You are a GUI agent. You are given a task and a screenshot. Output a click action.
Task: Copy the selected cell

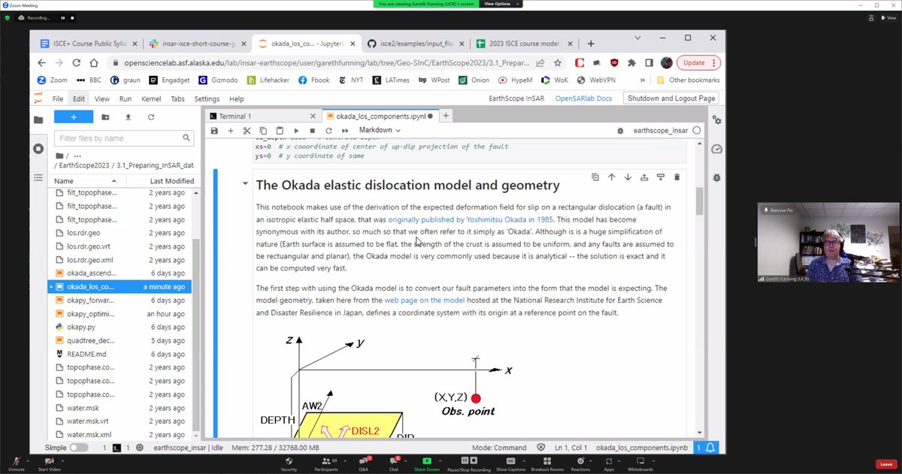pyautogui.click(x=263, y=131)
